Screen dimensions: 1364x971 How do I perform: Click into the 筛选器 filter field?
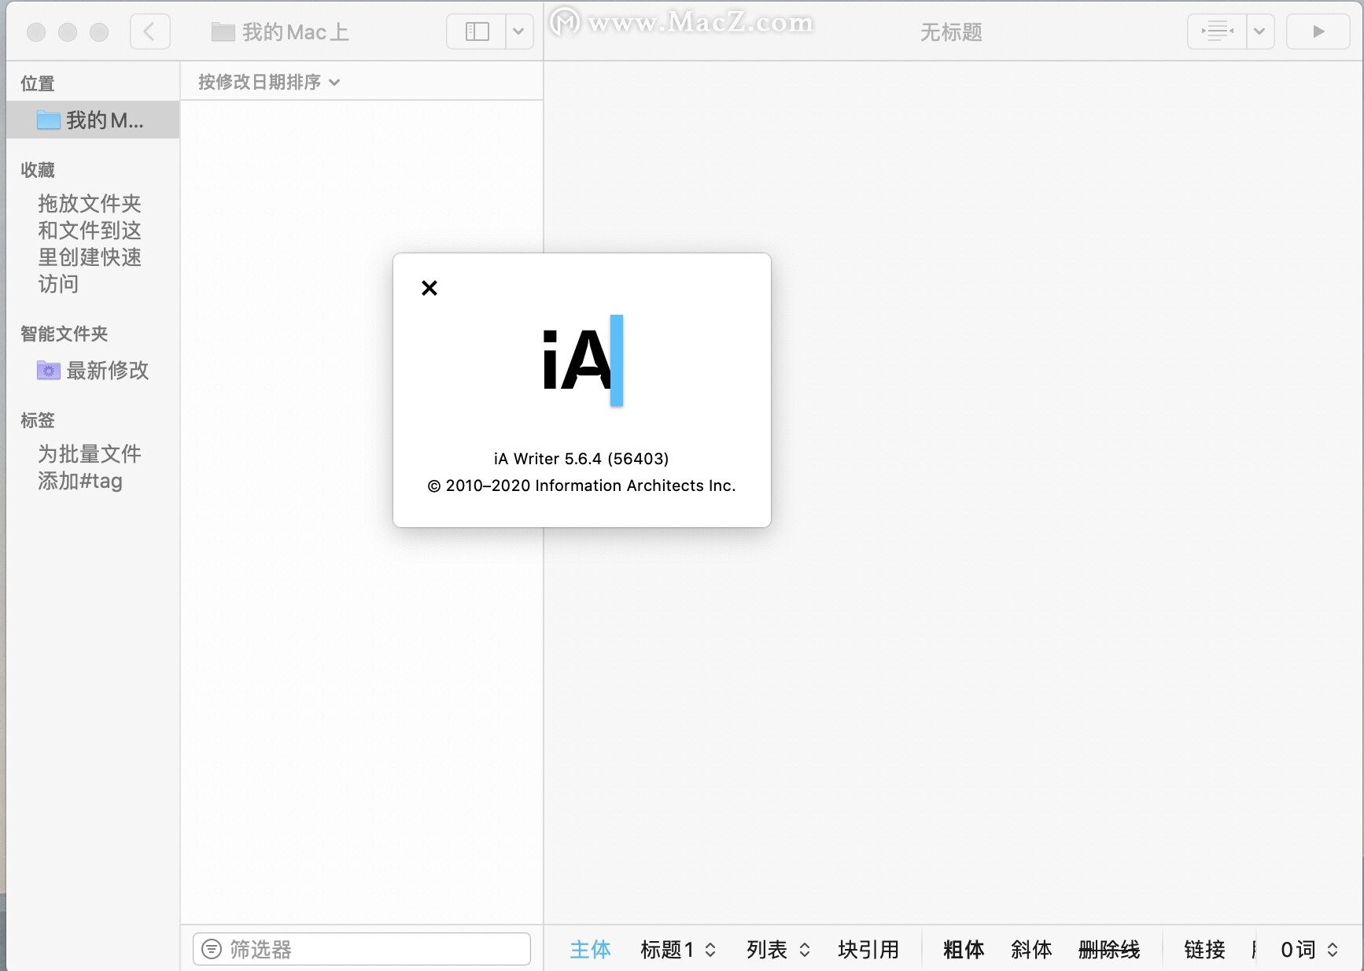(x=362, y=949)
